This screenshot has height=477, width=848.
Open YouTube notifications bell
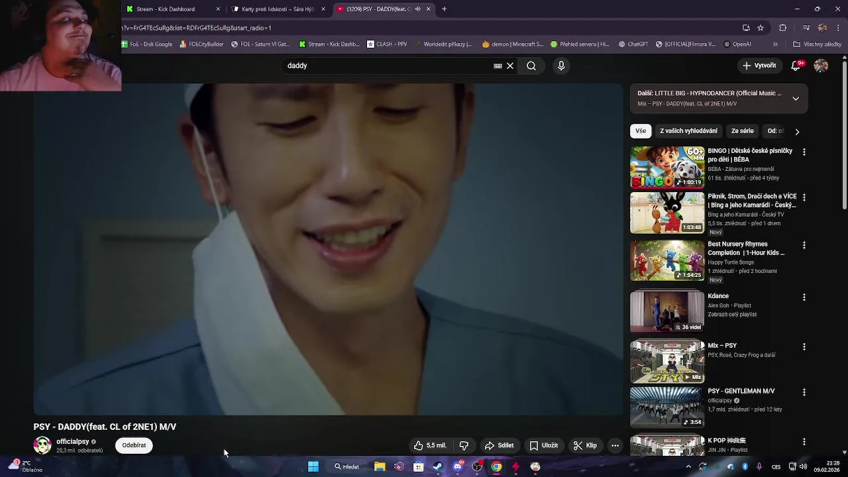(796, 66)
